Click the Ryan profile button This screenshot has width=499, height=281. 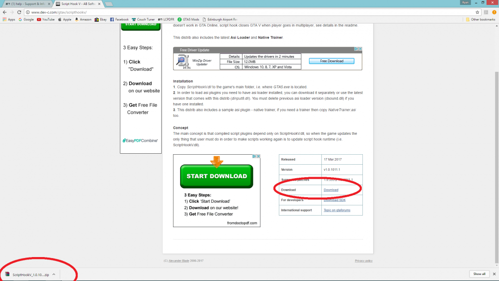coord(465,2)
